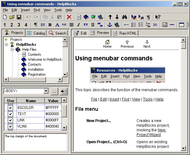Image resolution: width=190 pixels, height=155 pixels.
Task: Open the <BODY> tag dropdown
Action: click(x=46, y=91)
